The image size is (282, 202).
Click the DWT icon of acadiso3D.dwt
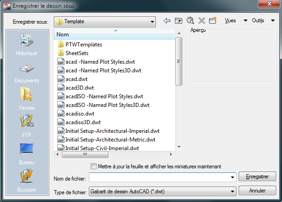click(61, 122)
